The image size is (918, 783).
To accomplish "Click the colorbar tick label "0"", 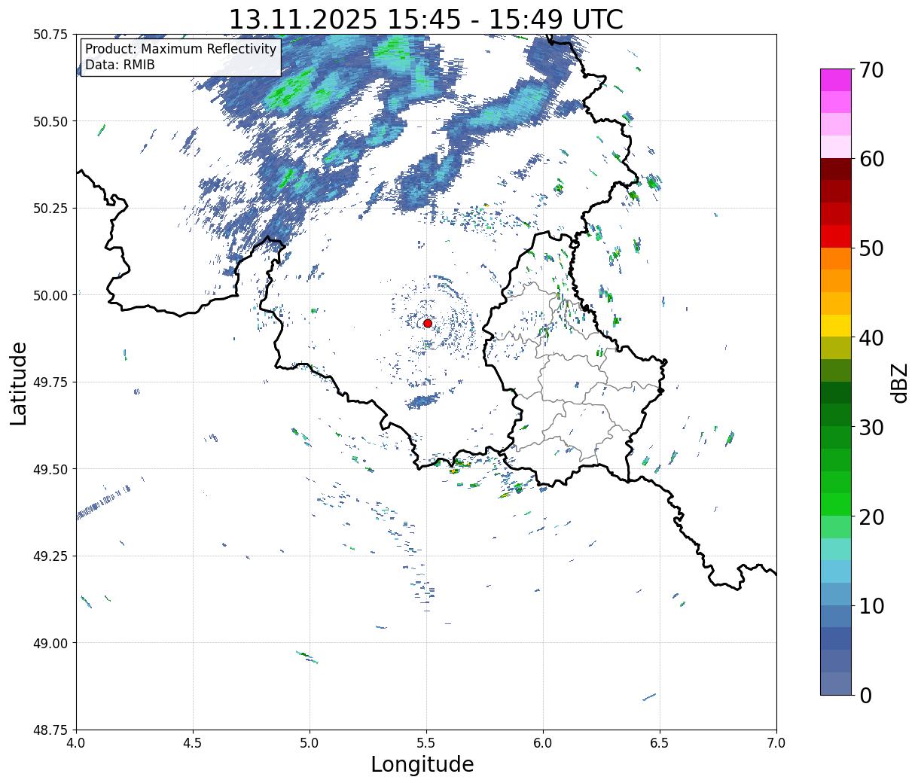I will coord(865,695).
